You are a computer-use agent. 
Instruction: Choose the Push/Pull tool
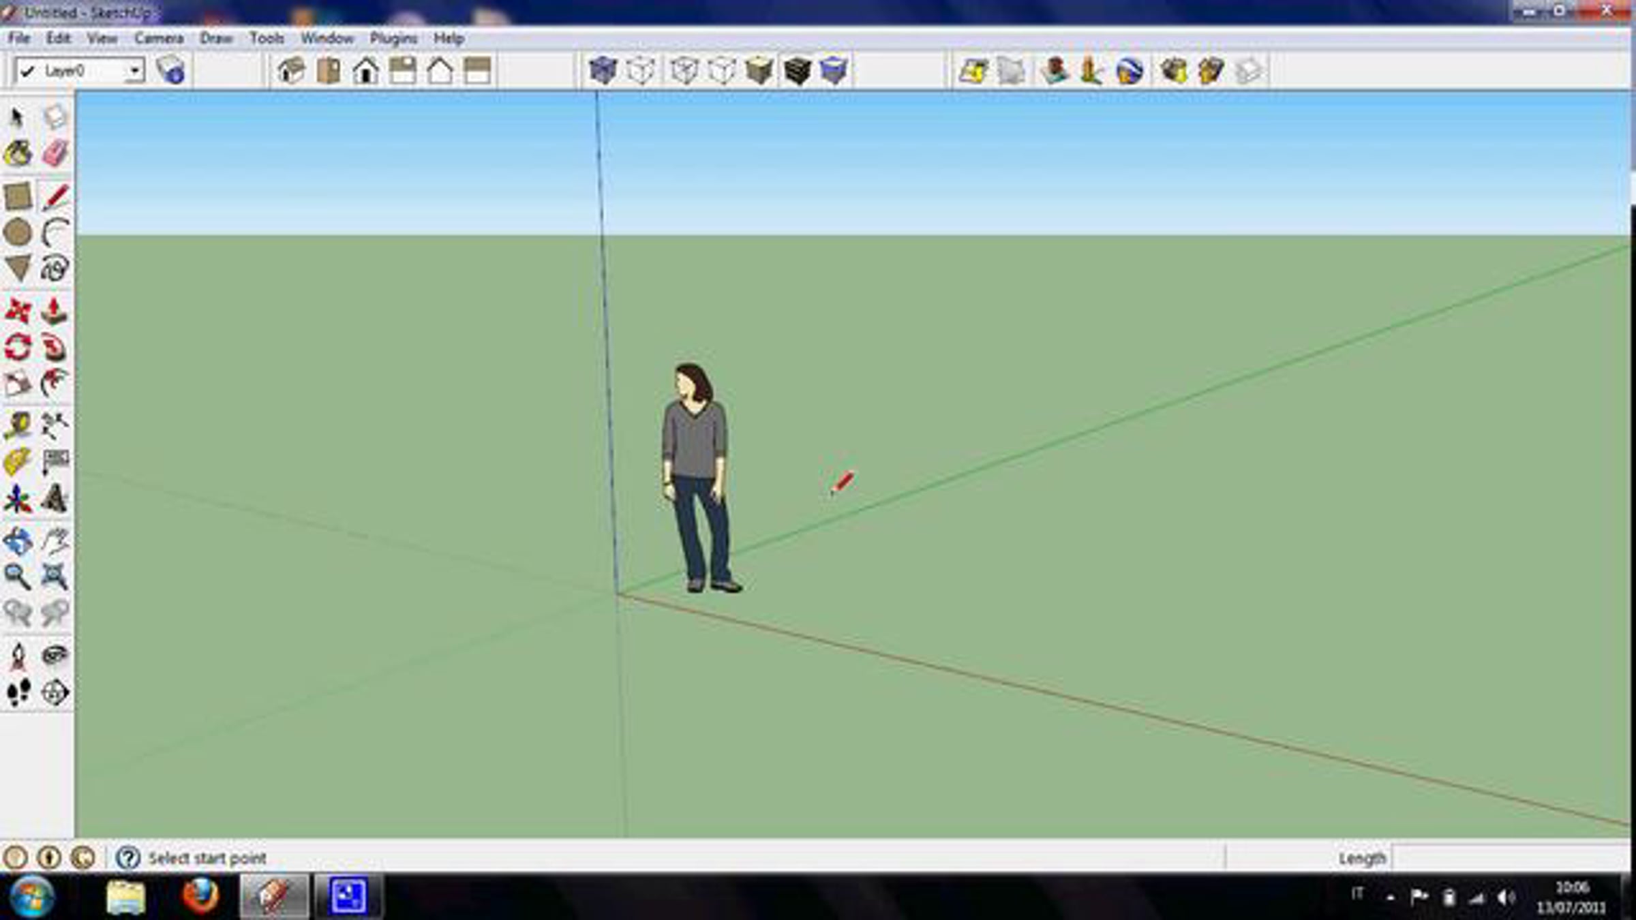coord(55,312)
